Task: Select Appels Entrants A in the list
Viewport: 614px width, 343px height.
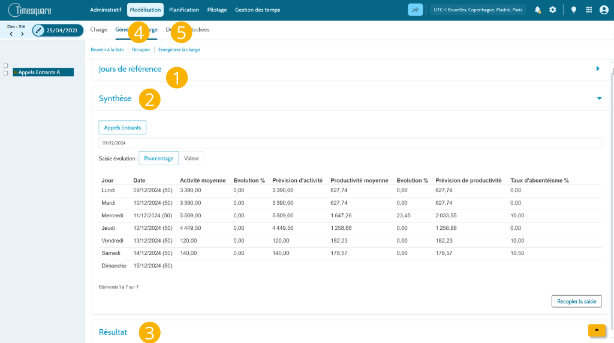Action: (x=43, y=72)
